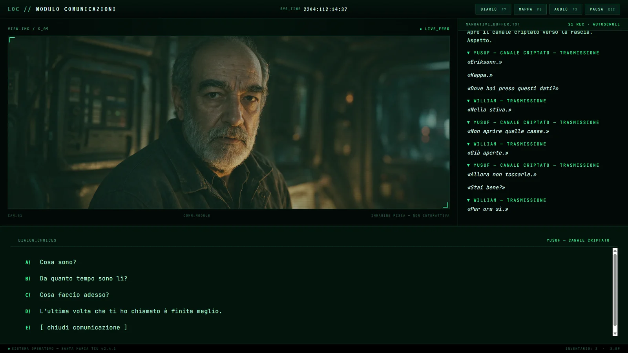Click the INVENTARIO counter in status bar
The image size is (628, 353).
coord(581,349)
